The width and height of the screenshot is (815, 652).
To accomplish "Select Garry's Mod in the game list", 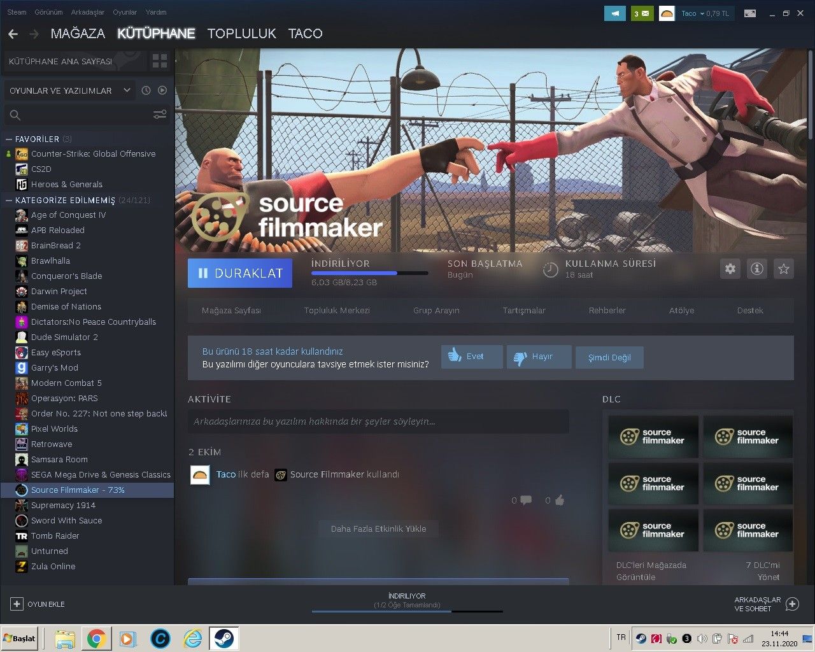I will click(55, 367).
